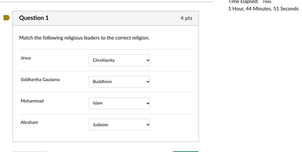Screen dimensions: 302x152
Task: Click the chevron arrow on Chrsitianity dropdown
Action: [x=148, y=60]
